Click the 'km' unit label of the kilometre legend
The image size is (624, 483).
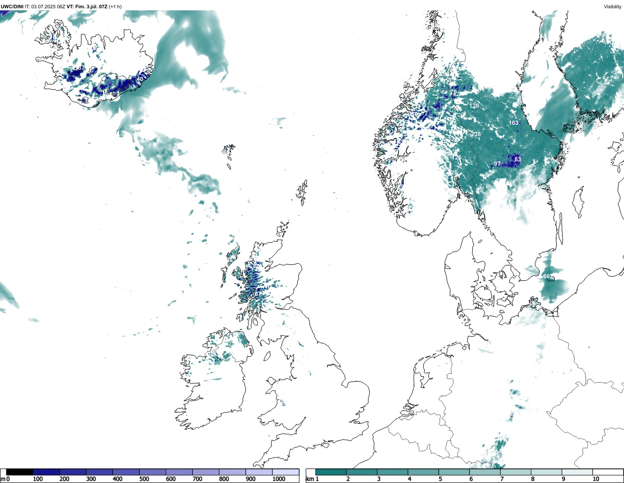pyautogui.click(x=310, y=479)
